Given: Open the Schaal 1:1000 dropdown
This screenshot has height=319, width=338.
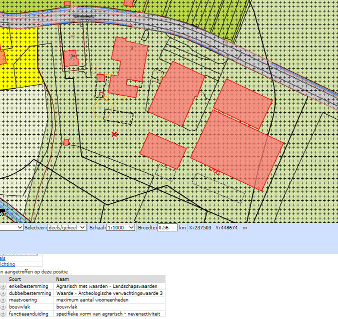Looking at the screenshot, I should click(120, 228).
